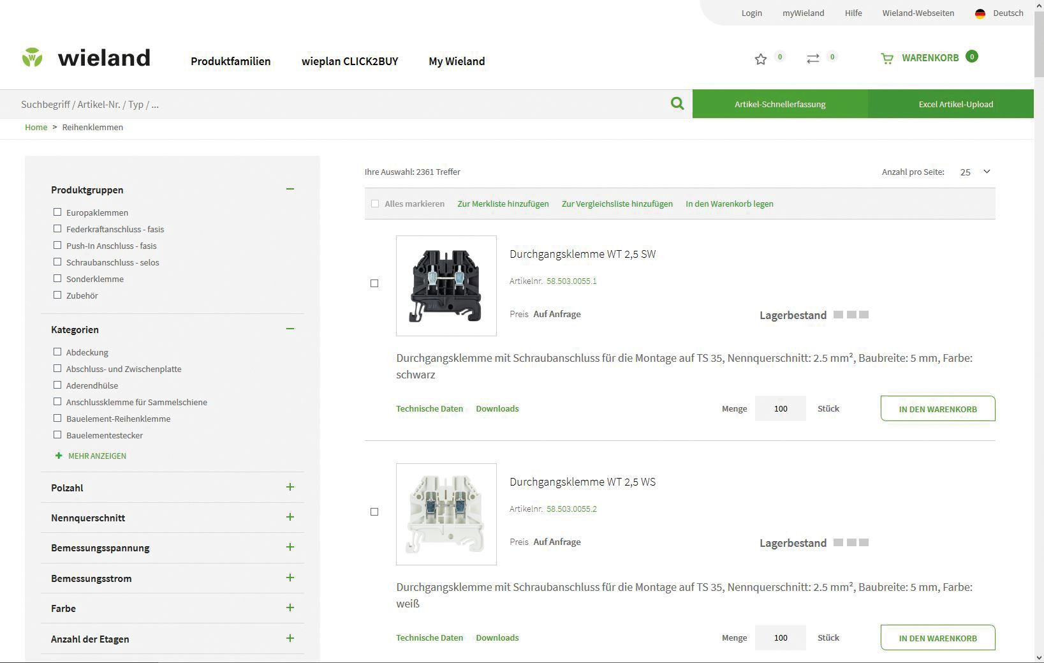Click the Wieland logo to go home

pyautogui.click(x=86, y=57)
